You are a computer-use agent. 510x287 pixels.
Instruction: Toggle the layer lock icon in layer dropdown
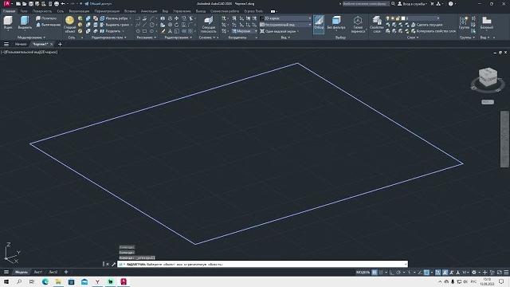pyautogui.click(x=398, y=18)
